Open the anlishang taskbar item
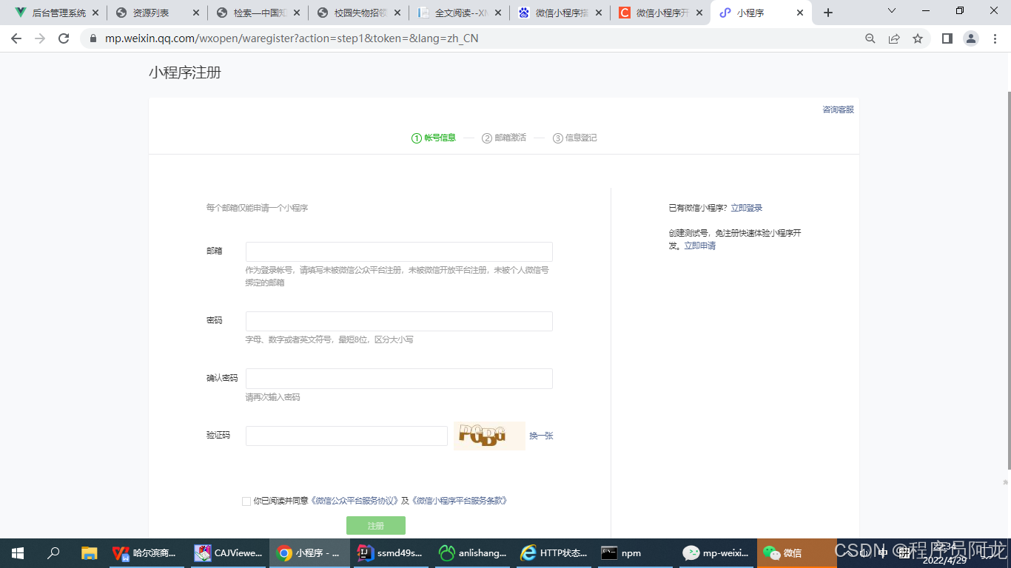This screenshot has width=1011, height=568. click(x=471, y=553)
